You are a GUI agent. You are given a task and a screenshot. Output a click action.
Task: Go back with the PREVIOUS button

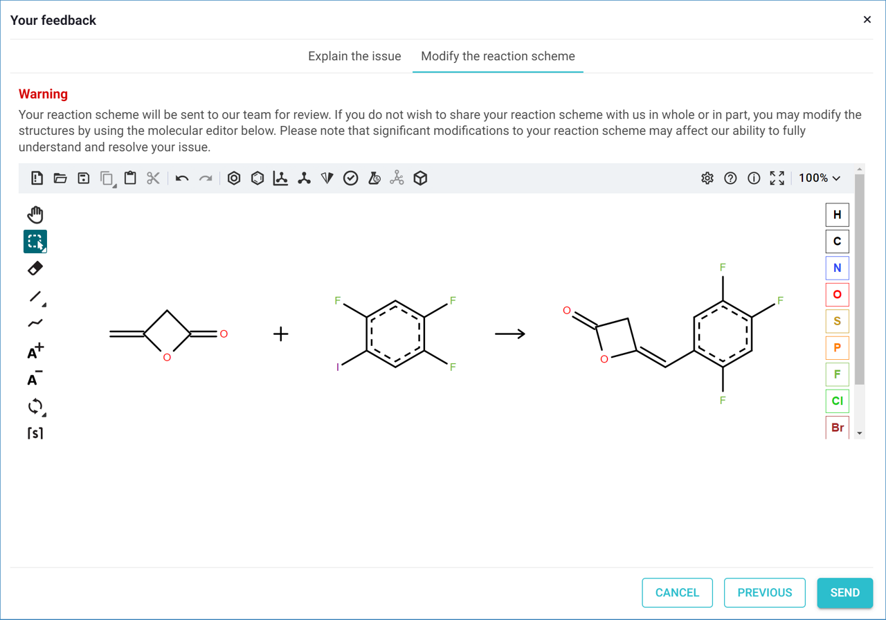coord(764,592)
